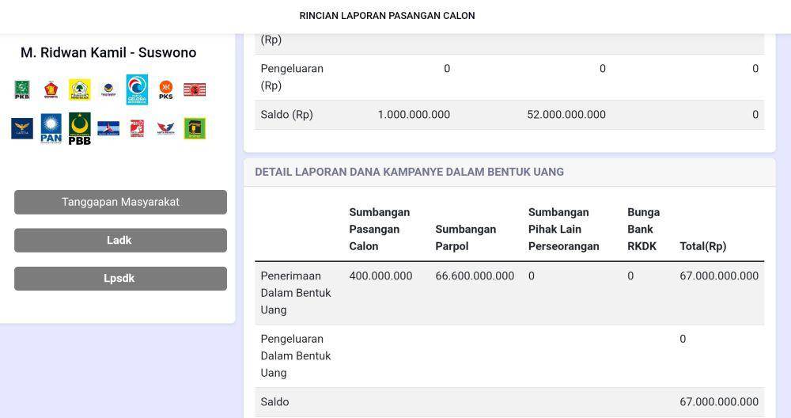The height and width of the screenshot is (418, 791).
Task: Click the Pengeluaran Dalam Bentuk Uang row label
Action: pyautogui.click(x=296, y=356)
